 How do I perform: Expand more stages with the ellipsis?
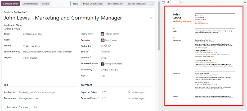(x=151, y=4)
